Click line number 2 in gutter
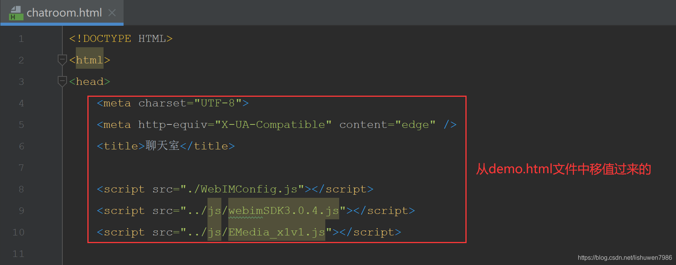Viewport: 676px width, 265px height. pos(21,60)
